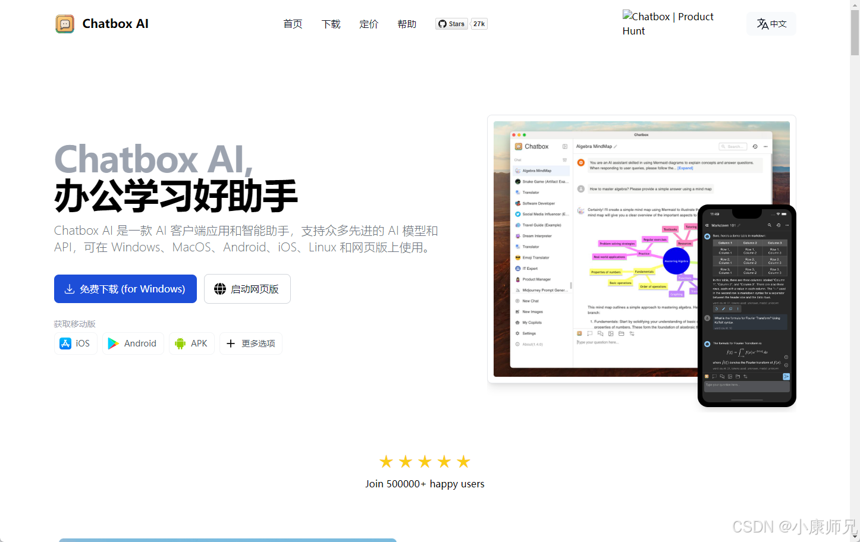Screen dimensions: 860x542
Task: Open a file with the folder icon in input toolbar
Action: point(622,333)
